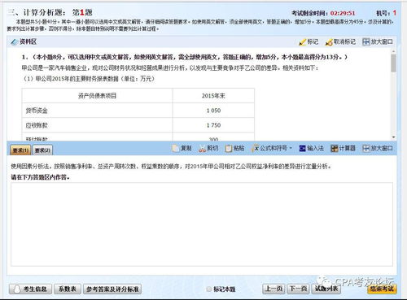This screenshot has height=300, width=407.
Task: Click inside the answer text area
Action: [x=202, y=224]
